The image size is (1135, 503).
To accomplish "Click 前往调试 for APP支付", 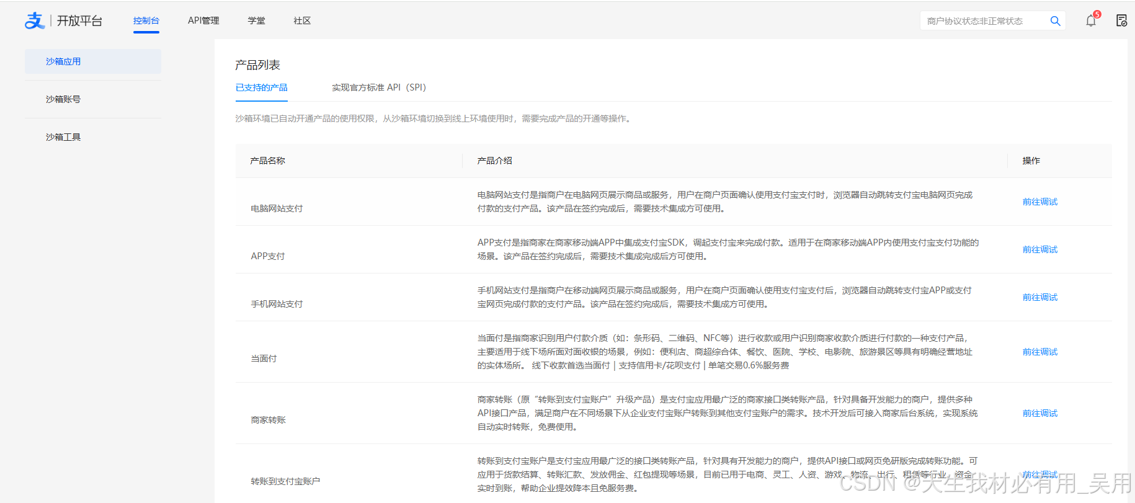I will (1040, 249).
